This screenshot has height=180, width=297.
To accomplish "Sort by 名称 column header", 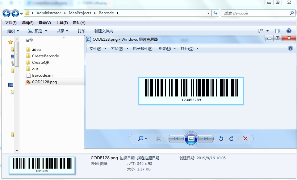I will pyautogui.click(x=29, y=40).
